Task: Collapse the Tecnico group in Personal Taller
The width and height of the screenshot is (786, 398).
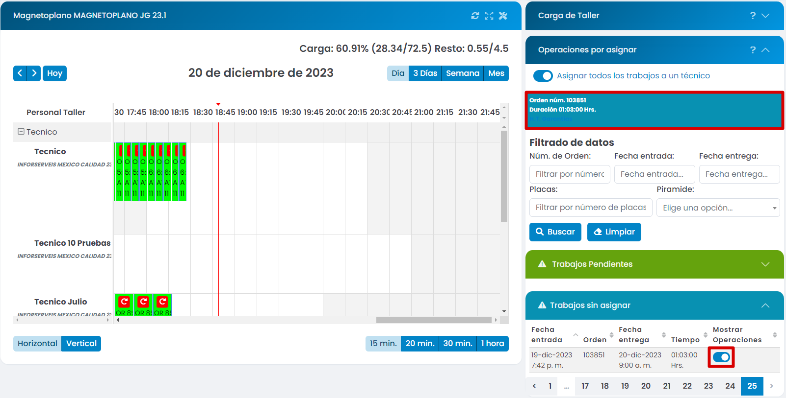Action: point(21,132)
